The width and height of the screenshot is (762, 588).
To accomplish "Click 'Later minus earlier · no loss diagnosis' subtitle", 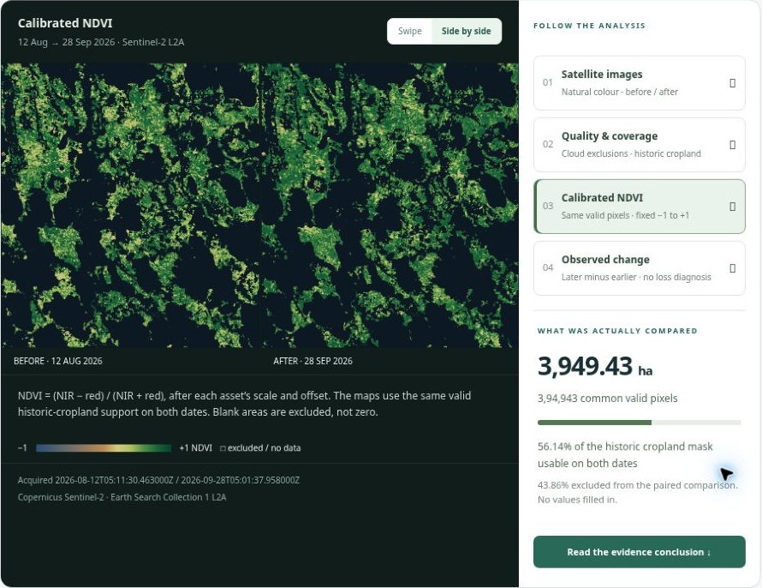I will (x=636, y=277).
